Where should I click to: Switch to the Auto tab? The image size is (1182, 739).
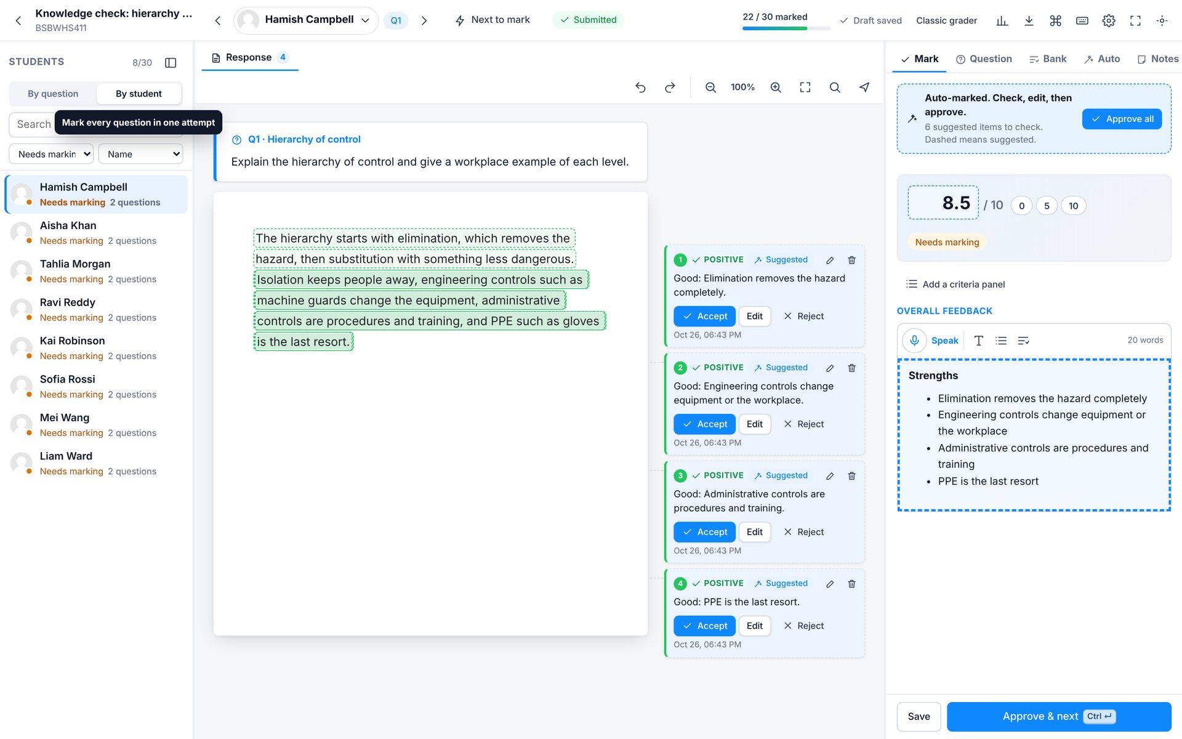click(x=1102, y=59)
